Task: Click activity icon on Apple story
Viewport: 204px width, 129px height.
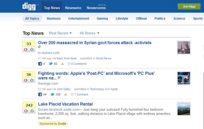Action: coord(66,94)
